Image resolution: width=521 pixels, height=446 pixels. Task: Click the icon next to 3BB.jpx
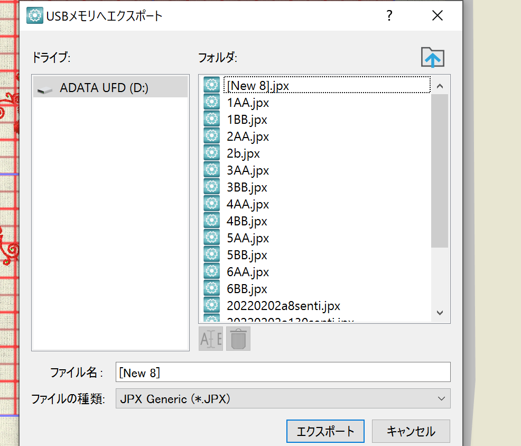coord(211,187)
